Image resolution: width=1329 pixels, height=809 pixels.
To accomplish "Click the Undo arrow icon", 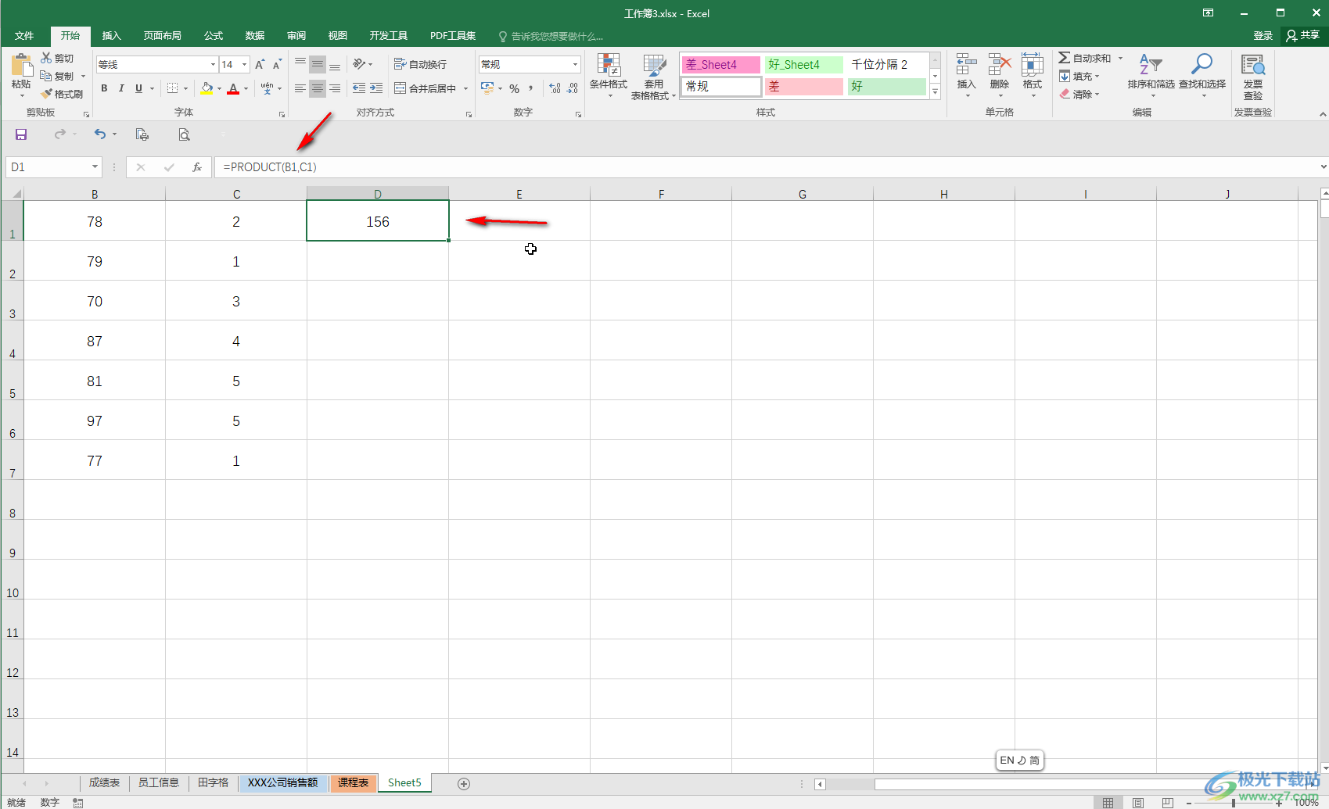I will point(100,134).
